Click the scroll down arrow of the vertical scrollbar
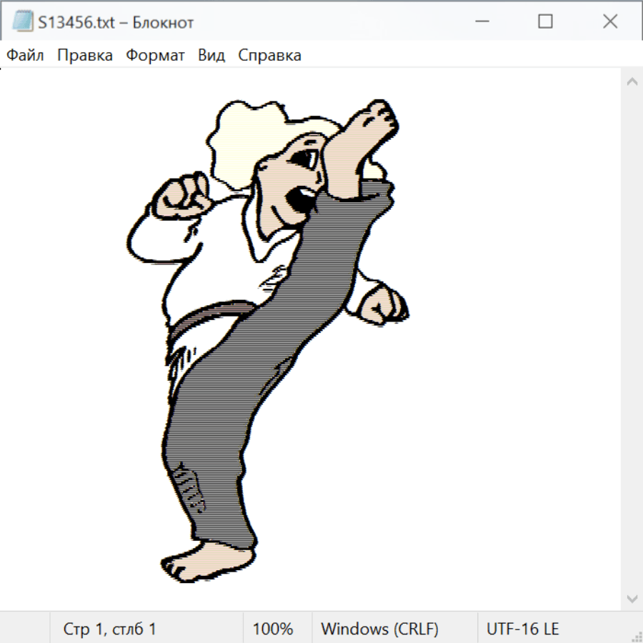 [x=632, y=598]
